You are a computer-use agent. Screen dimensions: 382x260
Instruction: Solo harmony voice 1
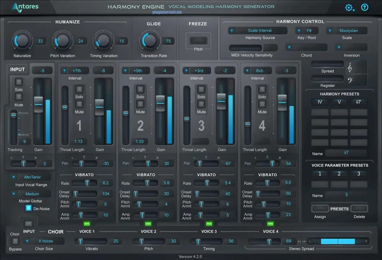pos(79,89)
